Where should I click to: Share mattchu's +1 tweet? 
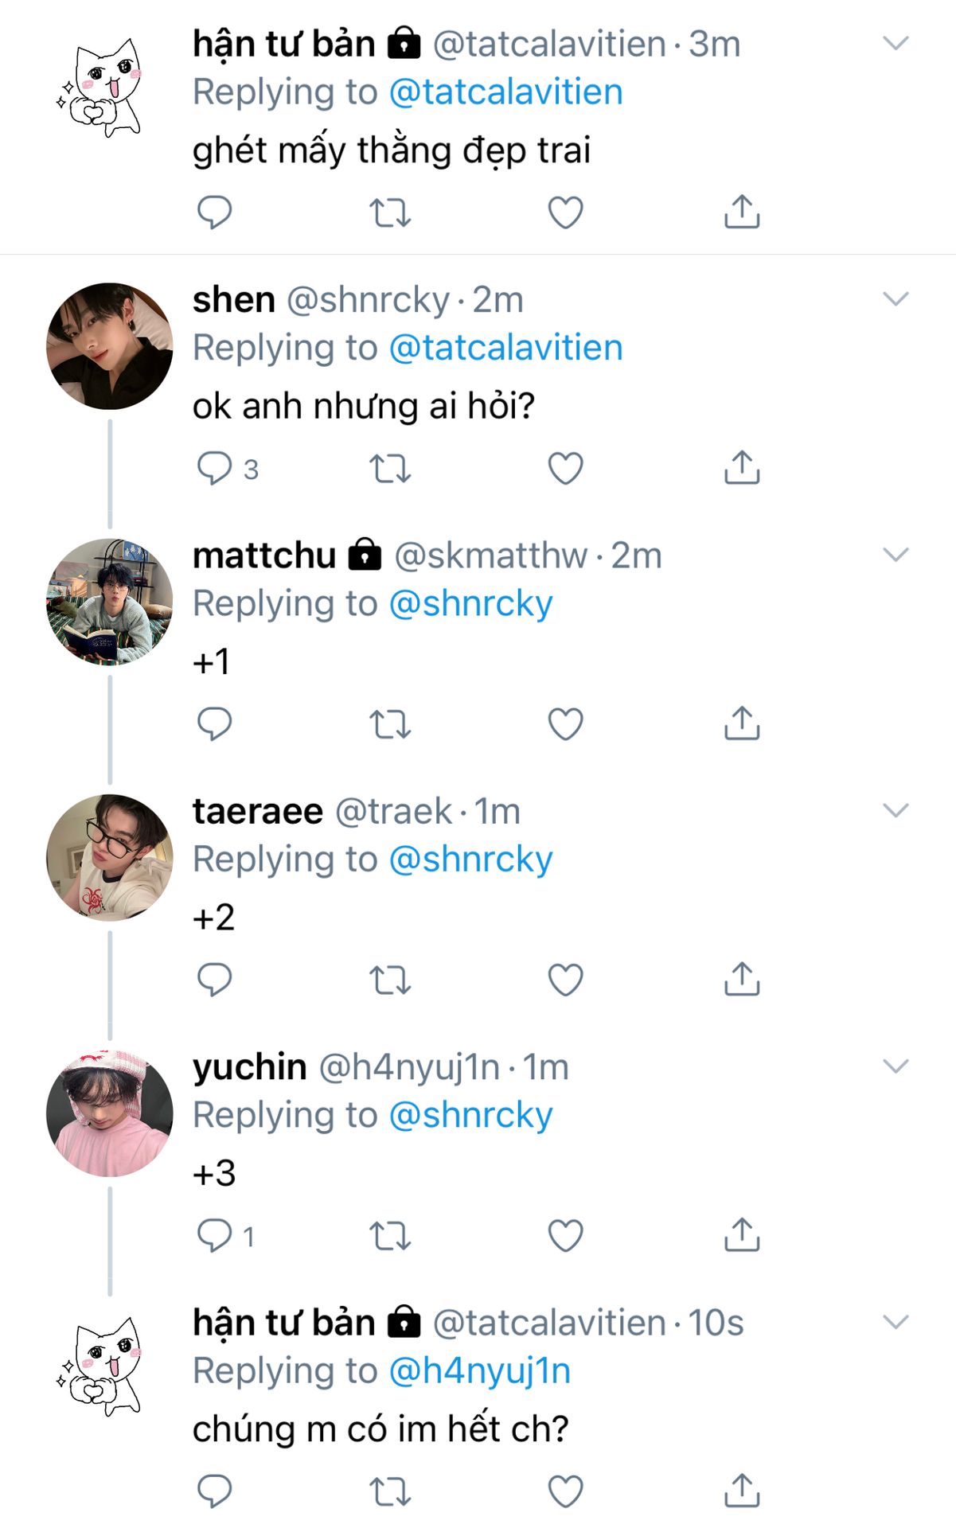[742, 724]
